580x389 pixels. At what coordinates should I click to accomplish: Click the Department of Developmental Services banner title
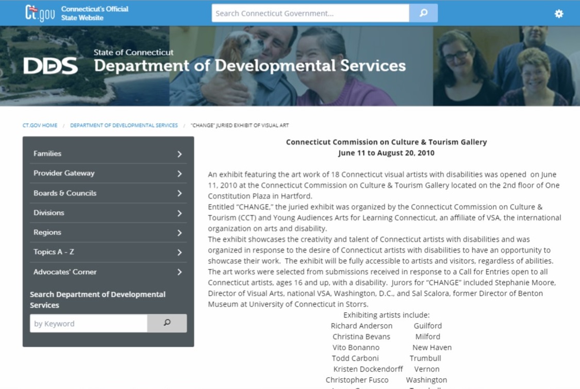pyautogui.click(x=250, y=66)
